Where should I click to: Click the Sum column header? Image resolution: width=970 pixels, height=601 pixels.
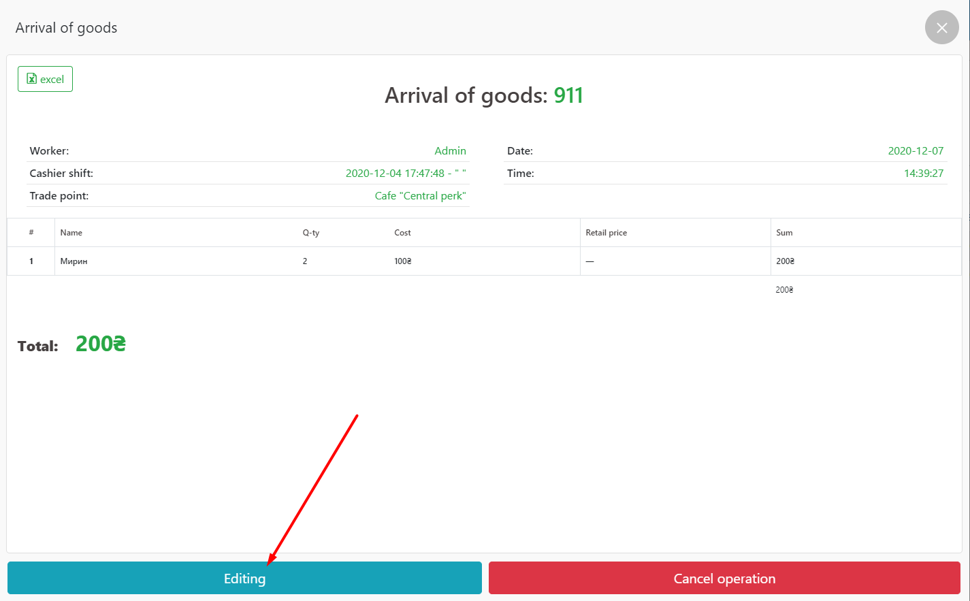pos(784,233)
